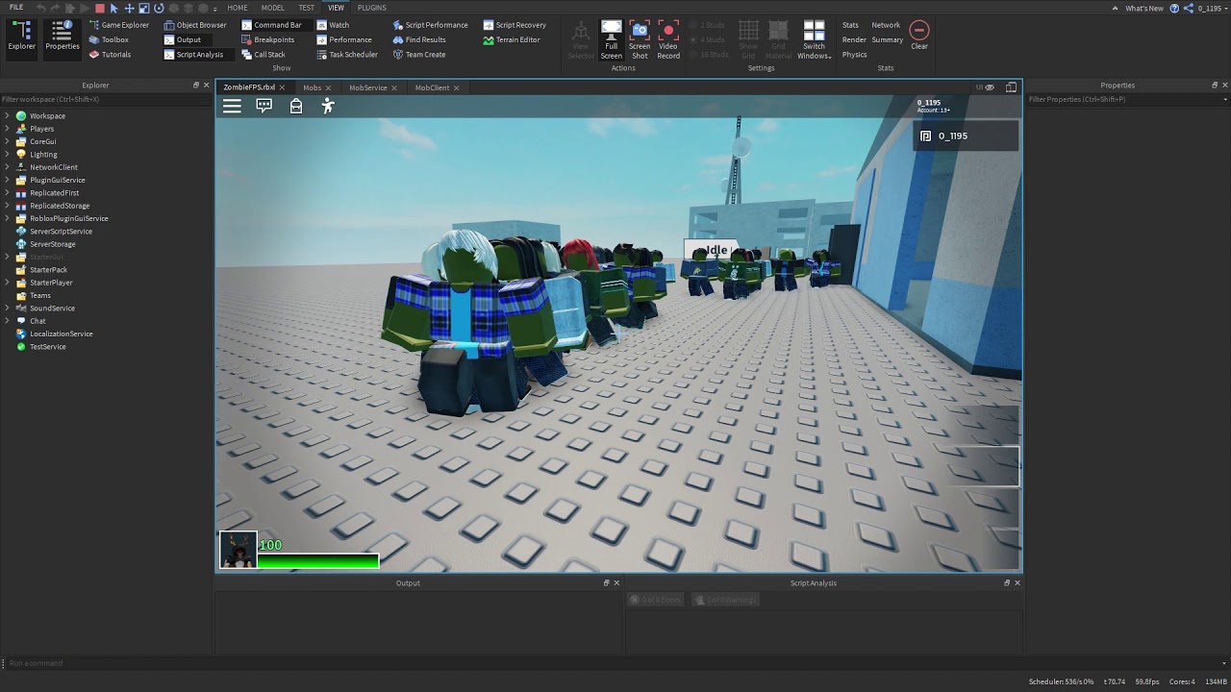The height and width of the screenshot is (692, 1231).
Task: Open the Terrain Editor
Action: (512, 39)
